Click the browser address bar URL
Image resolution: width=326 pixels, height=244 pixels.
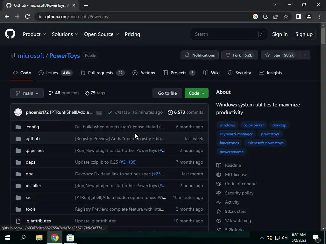click(78, 17)
